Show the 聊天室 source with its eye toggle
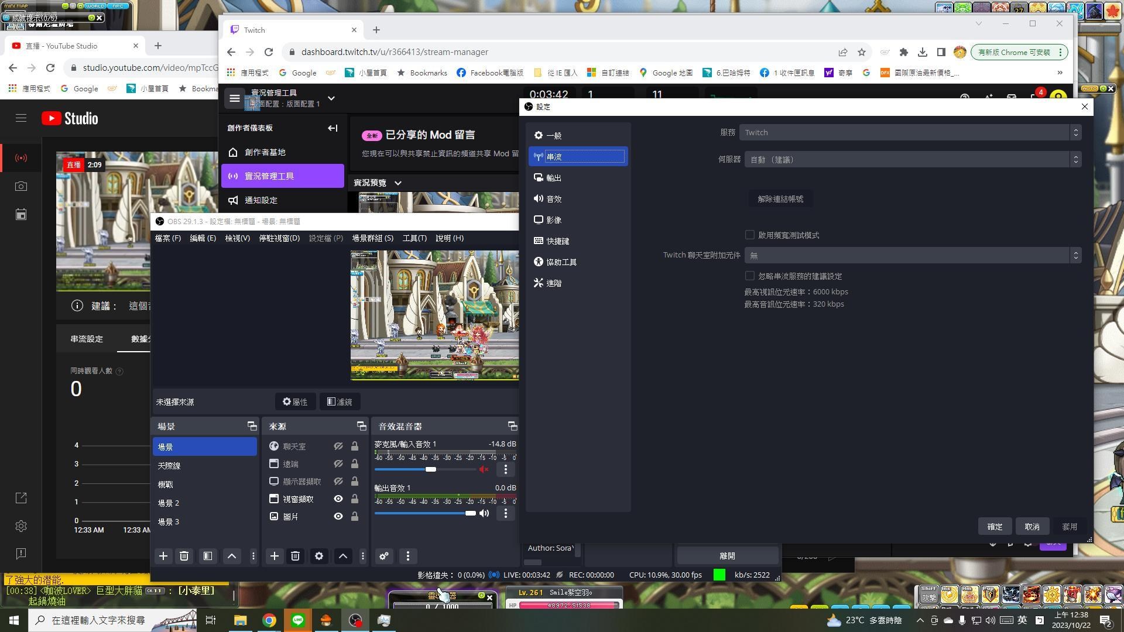Viewport: 1124px width, 632px height. coord(338,446)
